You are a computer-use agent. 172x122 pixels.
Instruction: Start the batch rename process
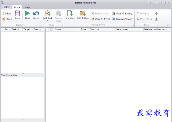click(x=28, y=15)
